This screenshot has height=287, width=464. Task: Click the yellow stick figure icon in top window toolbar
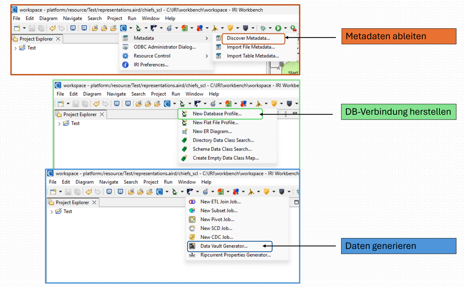coord(215,28)
